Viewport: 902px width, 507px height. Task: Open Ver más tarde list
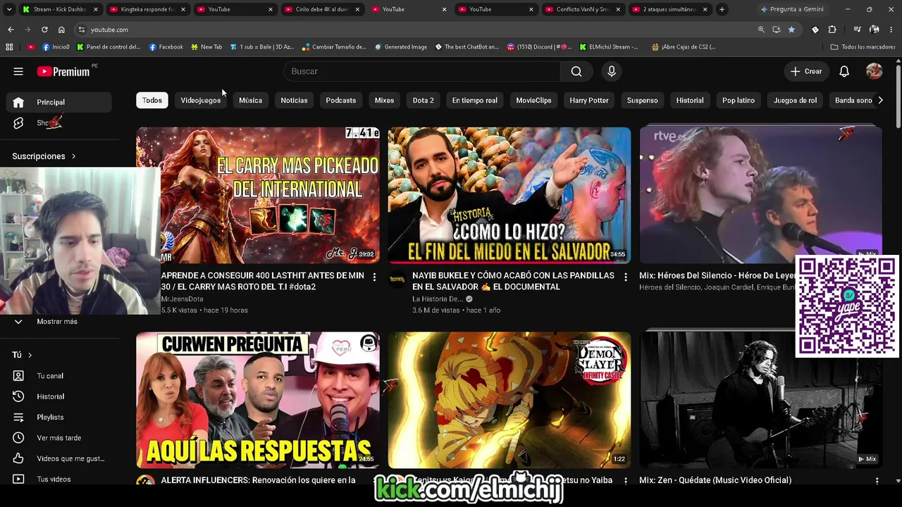coord(59,438)
